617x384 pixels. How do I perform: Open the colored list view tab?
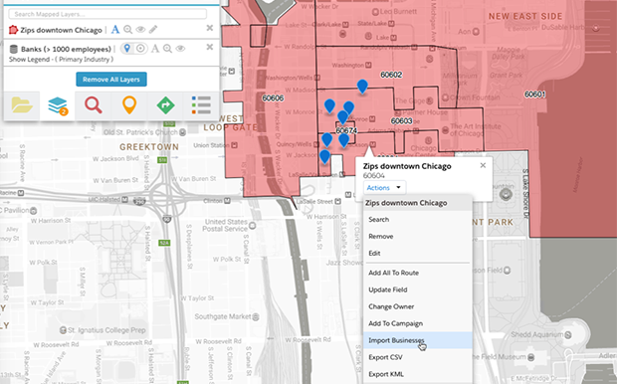coord(201,105)
